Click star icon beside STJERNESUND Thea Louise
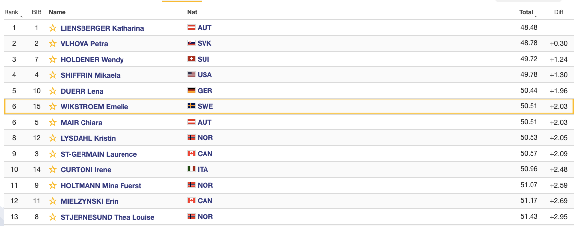 point(53,217)
